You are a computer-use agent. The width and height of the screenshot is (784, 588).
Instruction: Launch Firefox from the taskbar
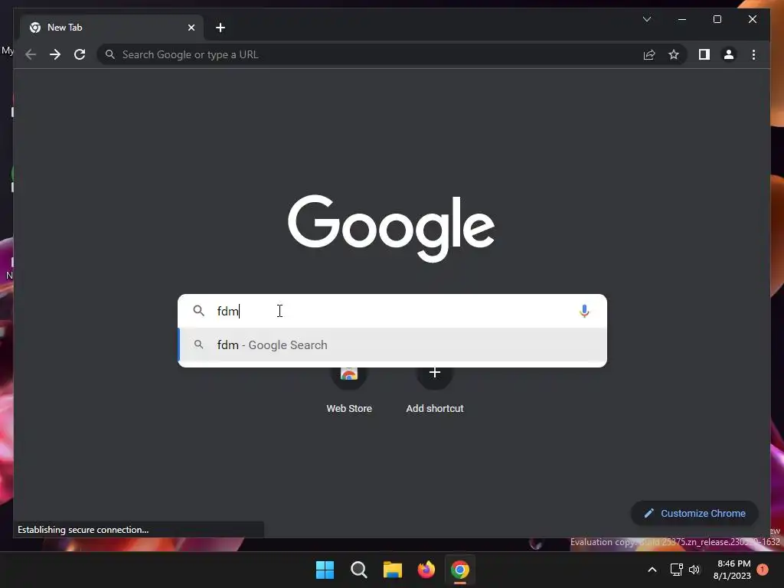(x=426, y=570)
